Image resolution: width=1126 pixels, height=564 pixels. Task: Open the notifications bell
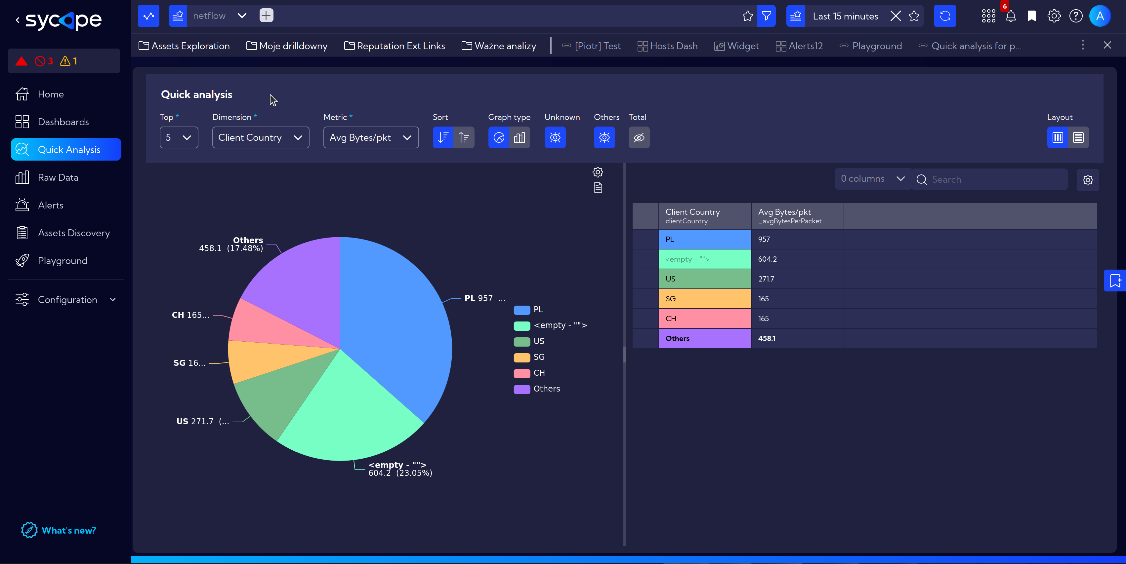coord(1011,16)
